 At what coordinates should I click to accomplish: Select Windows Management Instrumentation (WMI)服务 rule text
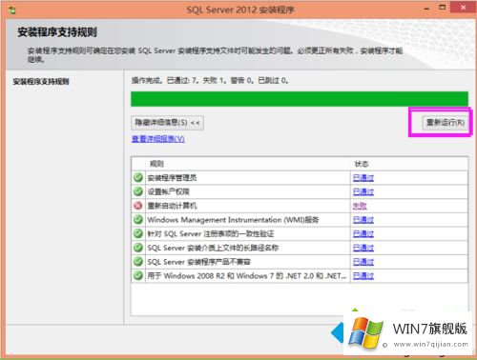pyautogui.click(x=233, y=220)
